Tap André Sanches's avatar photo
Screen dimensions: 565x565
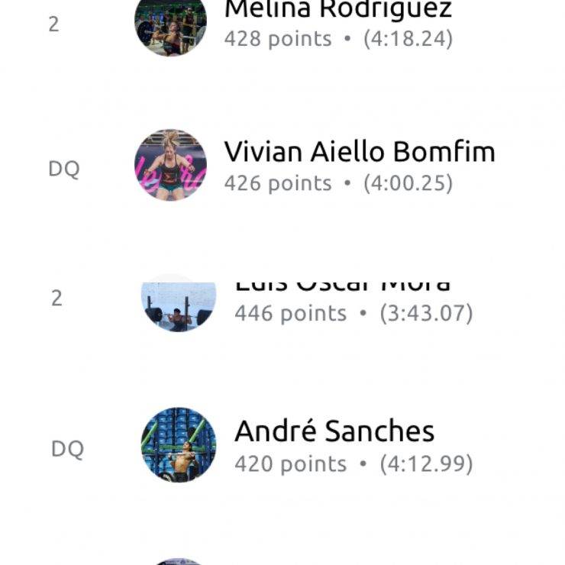pos(179,445)
